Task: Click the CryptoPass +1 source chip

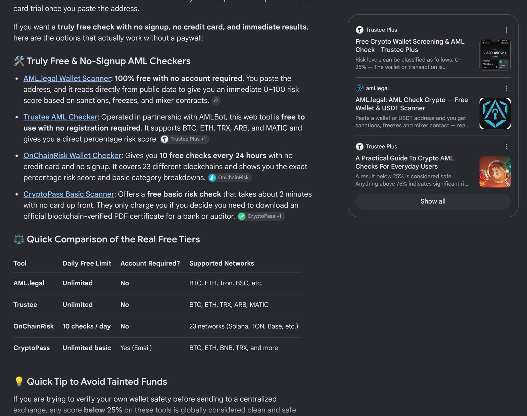Action: click(261, 216)
